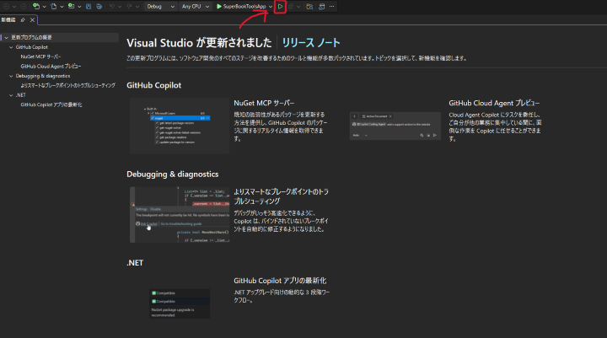Click the GitHub Cloud Agent thumbnail image
The width and height of the screenshot is (607, 338).
395,126
